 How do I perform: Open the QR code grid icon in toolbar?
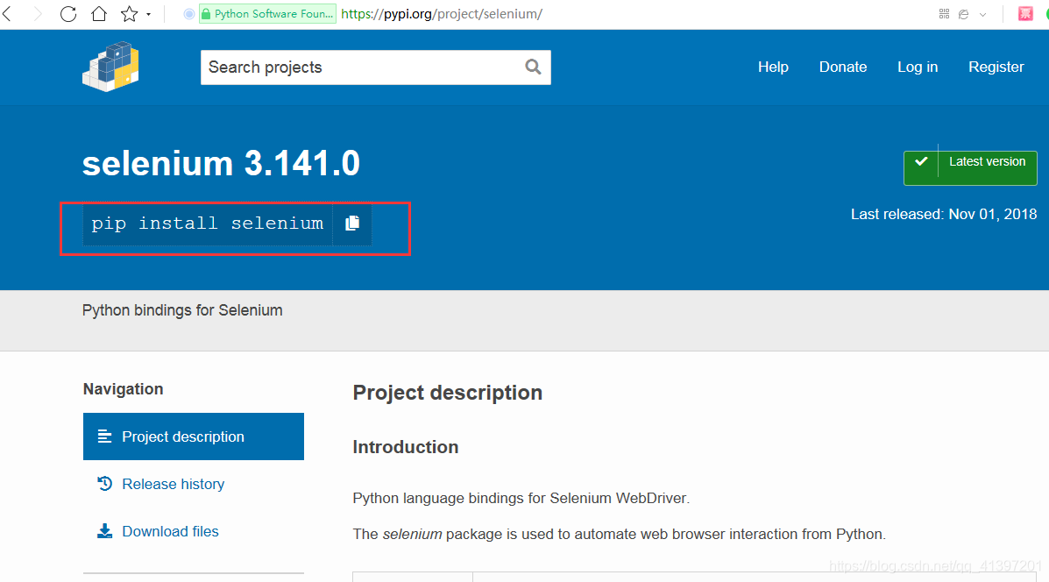944,13
